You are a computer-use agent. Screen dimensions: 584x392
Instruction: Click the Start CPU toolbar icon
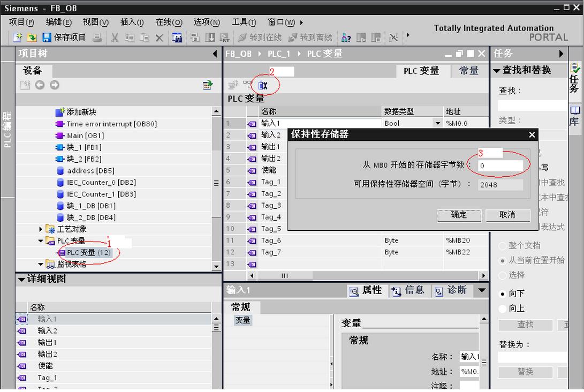pyautogui.click(x=361, y=37)
